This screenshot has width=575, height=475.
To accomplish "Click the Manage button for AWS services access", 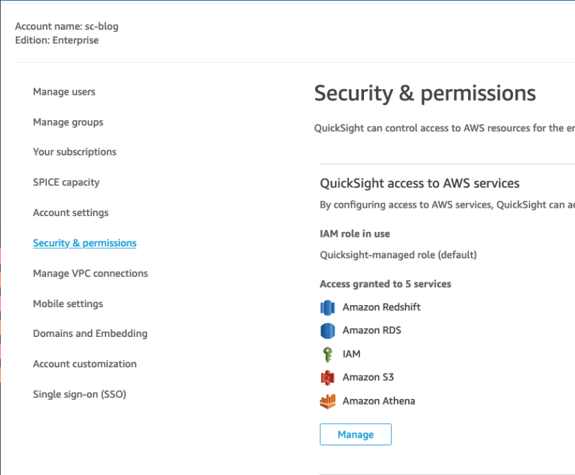I will [355, 434].
